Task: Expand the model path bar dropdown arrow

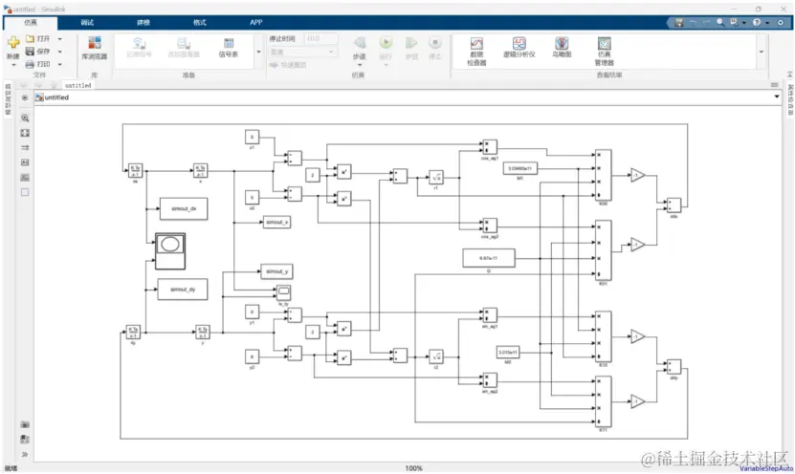Action: [776, 97]
